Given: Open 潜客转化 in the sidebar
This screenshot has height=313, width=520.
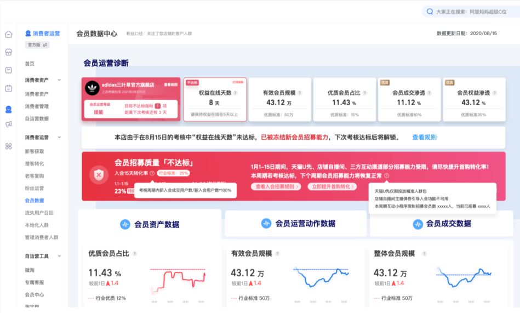Looking at the screenshot, I should pos(35,164).
